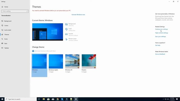Click the Give us feedback link
Viewport: 180px width, 101px height.
[x=160, y=54]
